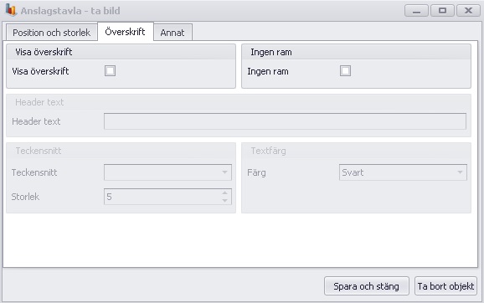Image resolution: width=484 pixels, height=303 pixels.
Task: Click the Spara och stäng button
Action: (x=367, y=286)
